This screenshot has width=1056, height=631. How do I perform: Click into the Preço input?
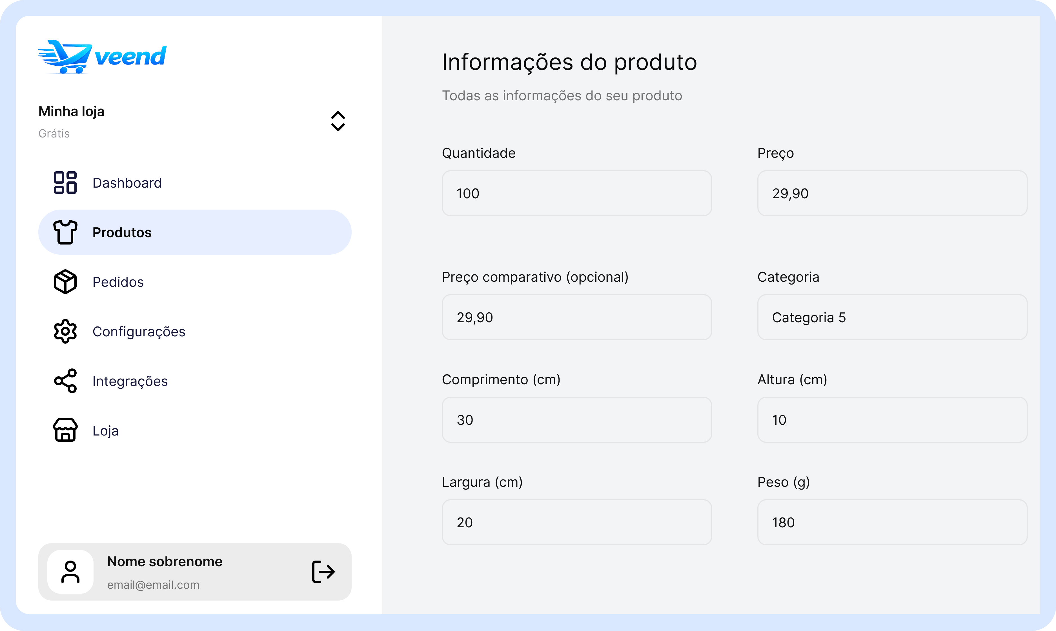892,193
